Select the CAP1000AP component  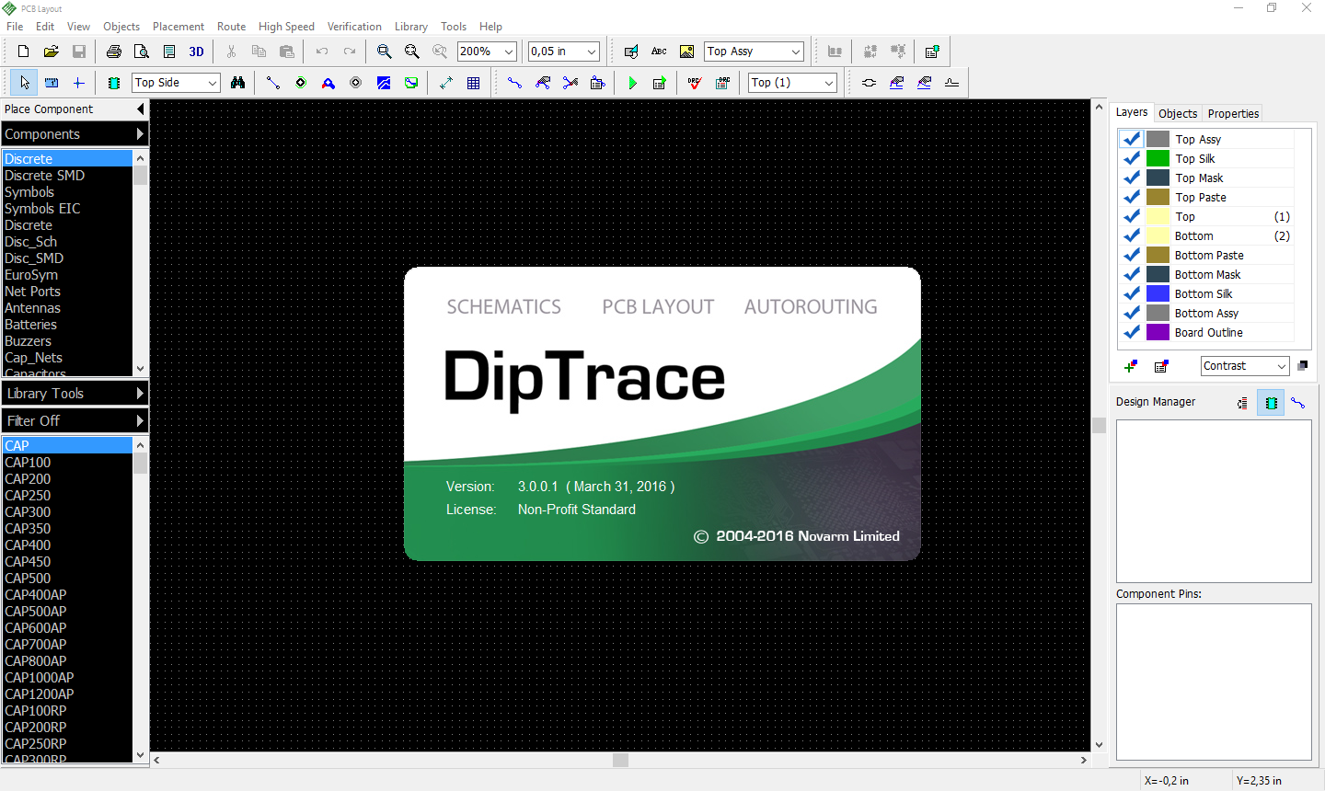(68, 678)
